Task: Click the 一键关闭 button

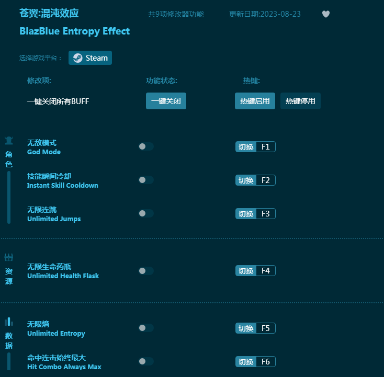Action: click(x=166, y=101)
